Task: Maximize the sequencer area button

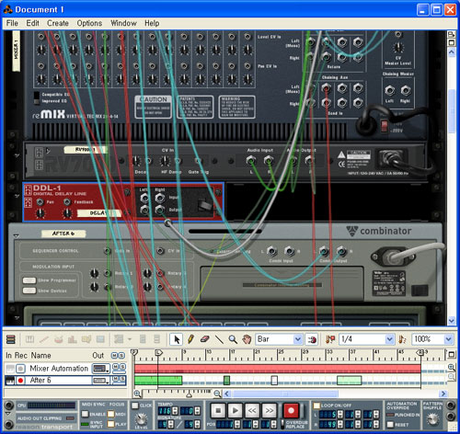Action: tap(452, 355)
